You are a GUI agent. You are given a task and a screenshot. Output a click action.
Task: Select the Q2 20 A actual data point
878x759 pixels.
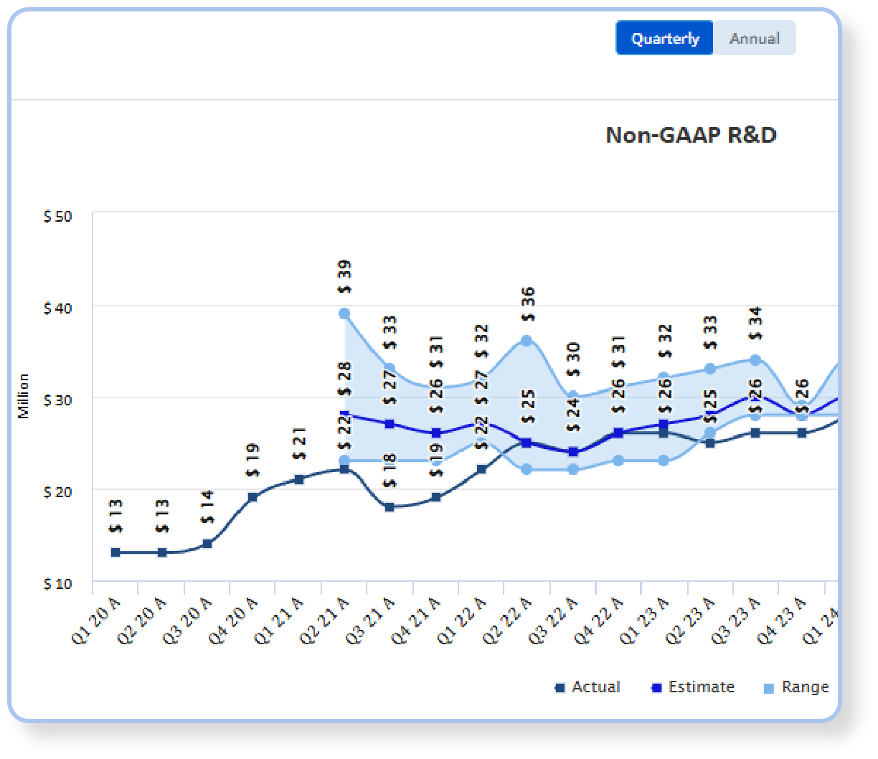point(162,552)
